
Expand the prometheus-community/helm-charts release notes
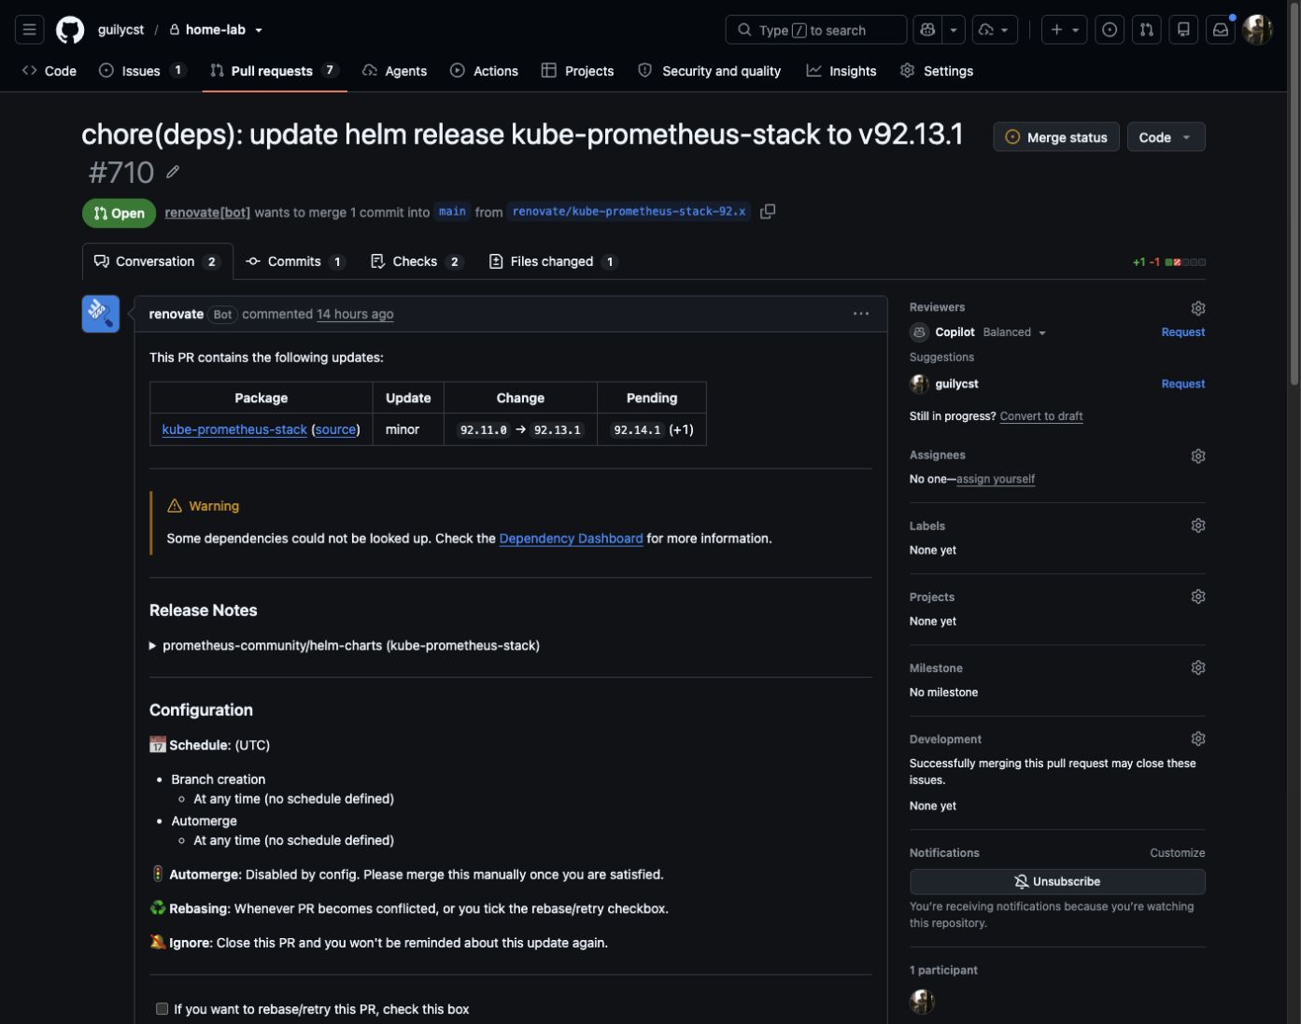coord(345,645)
